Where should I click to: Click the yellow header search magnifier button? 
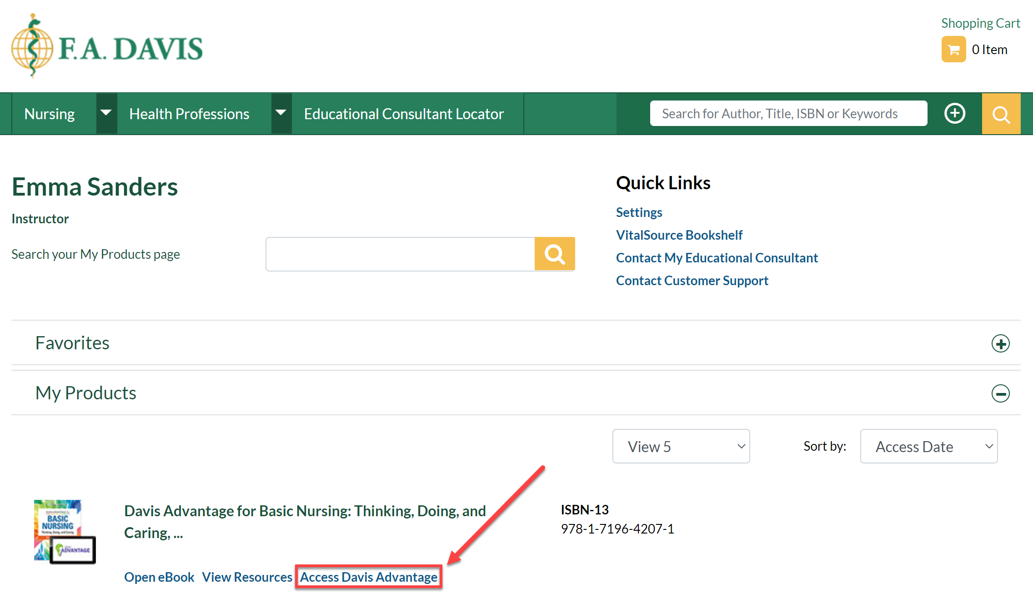tap(1001, 114)
